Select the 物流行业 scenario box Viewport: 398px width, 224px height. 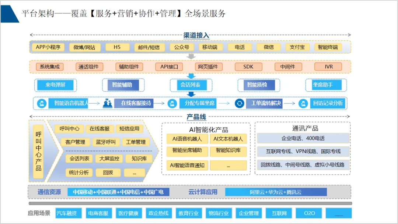(219, 213)
